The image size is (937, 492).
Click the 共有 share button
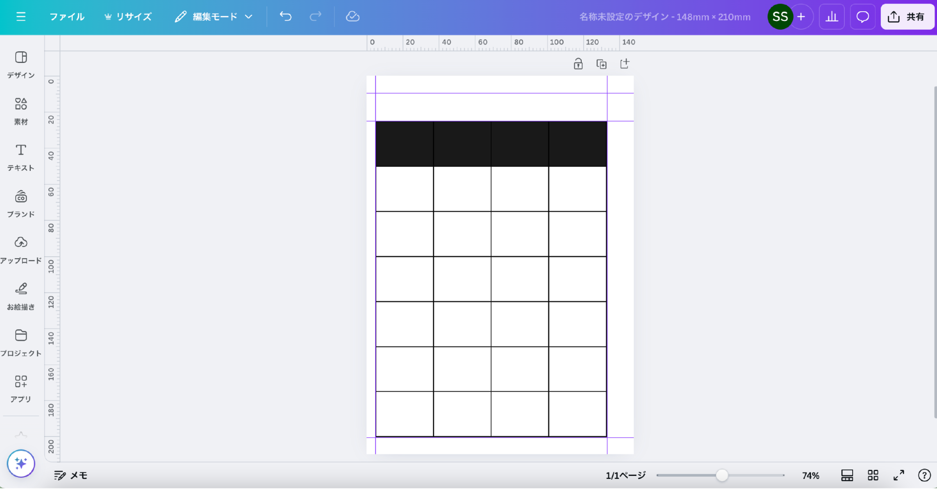[x=907, y=17]
